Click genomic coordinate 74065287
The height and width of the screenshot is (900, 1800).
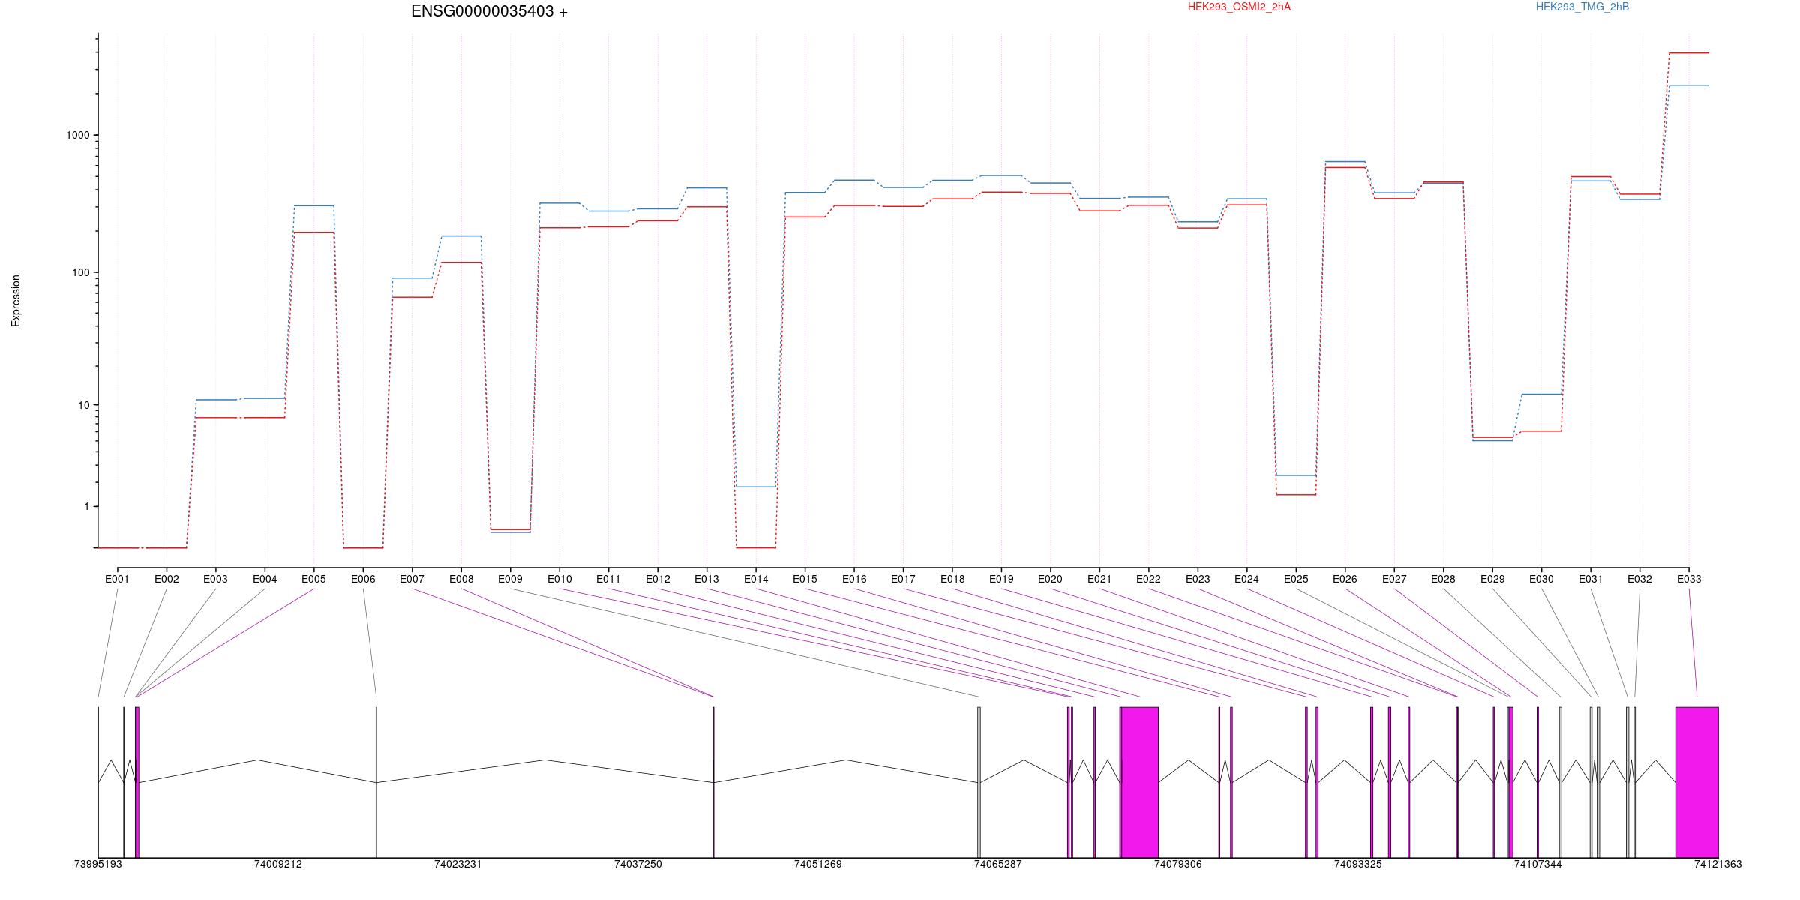(x=998, y=864)
